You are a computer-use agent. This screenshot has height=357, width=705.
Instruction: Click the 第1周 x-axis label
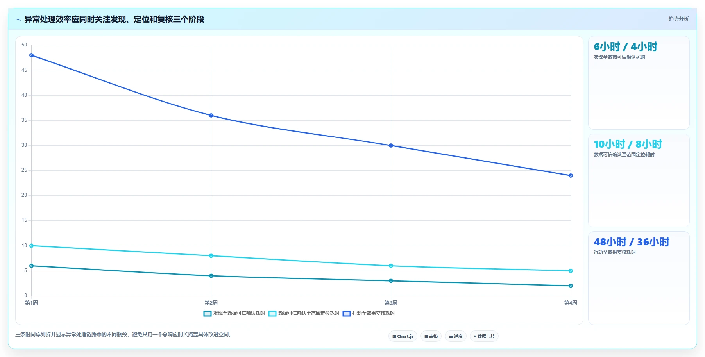pyautogui.click(x=31, y=303)
